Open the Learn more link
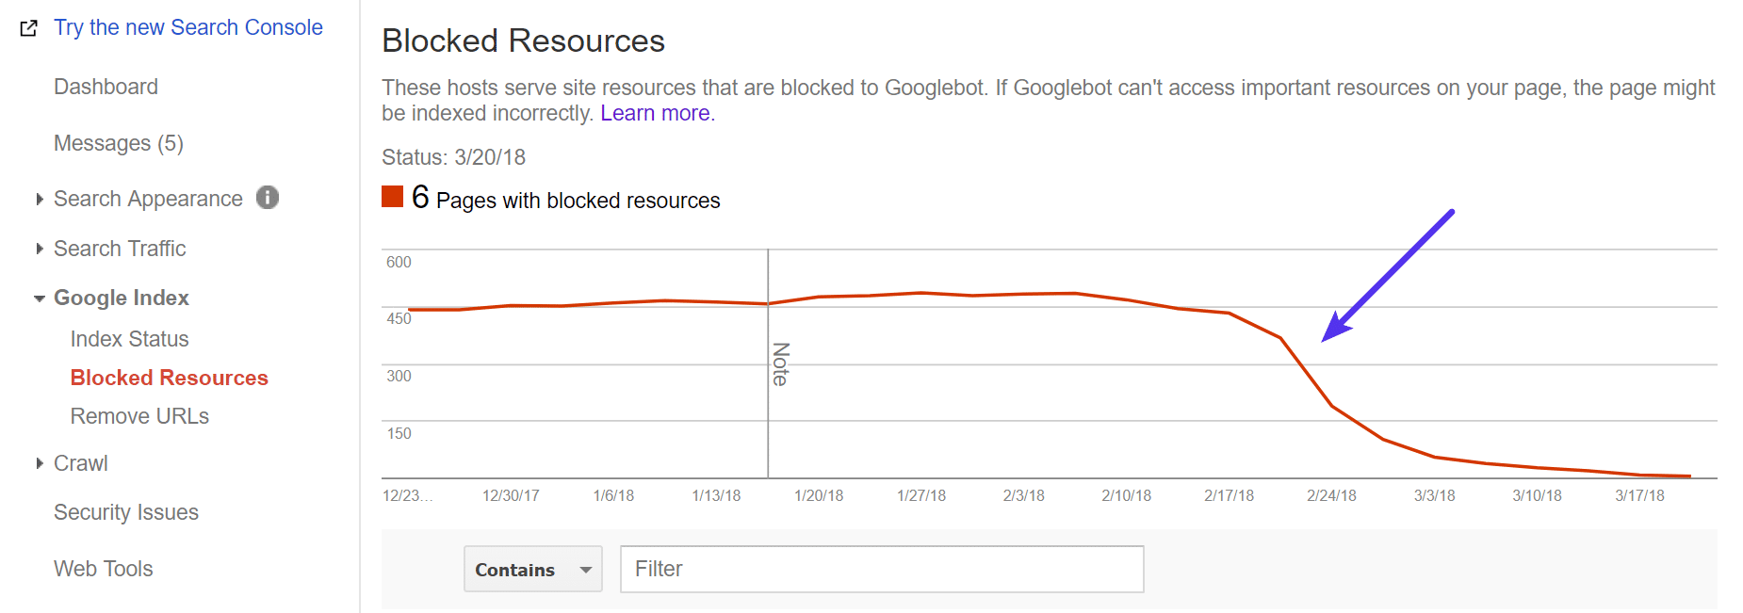The width and height of the screenshot is (1743, 613). coord(655,112)
